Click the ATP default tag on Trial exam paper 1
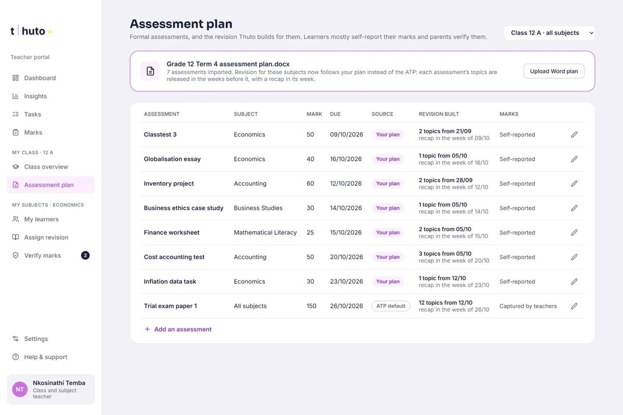This screenshot has height=415, width=623. click(x=391, y=306)
